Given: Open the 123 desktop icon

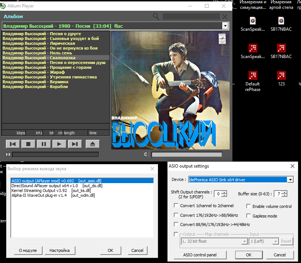Looking at the screenshot, I should [281, 79].
